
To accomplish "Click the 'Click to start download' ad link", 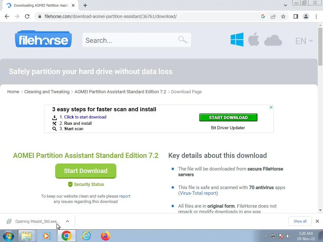I will [x=85, y=117].
